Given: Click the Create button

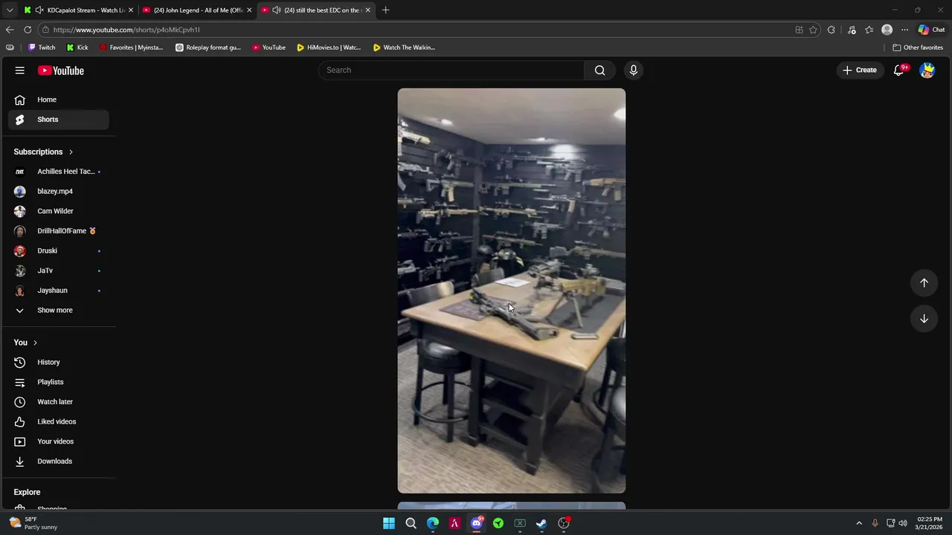Looking at the screenshot, I should pos(860,70).
